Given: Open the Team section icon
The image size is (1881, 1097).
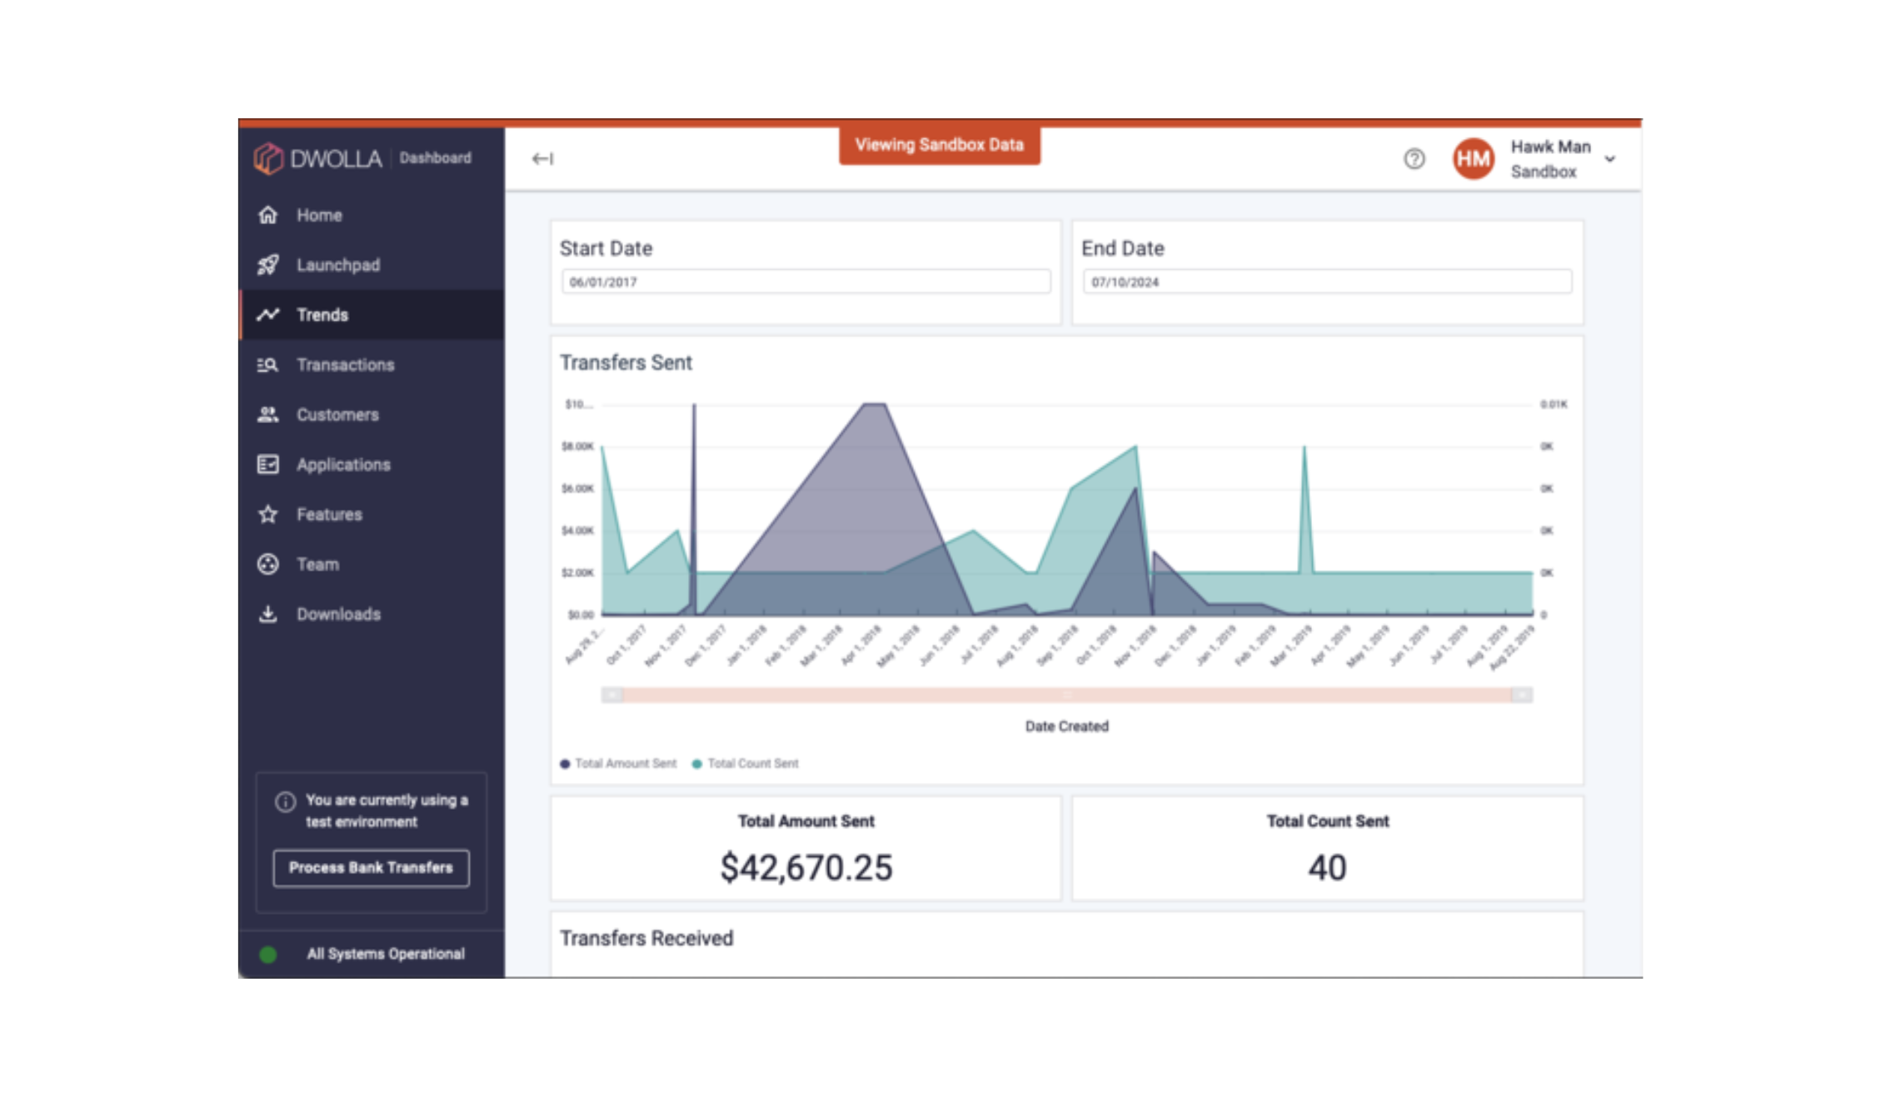Looking at the screenshot, I should (267, 563).
